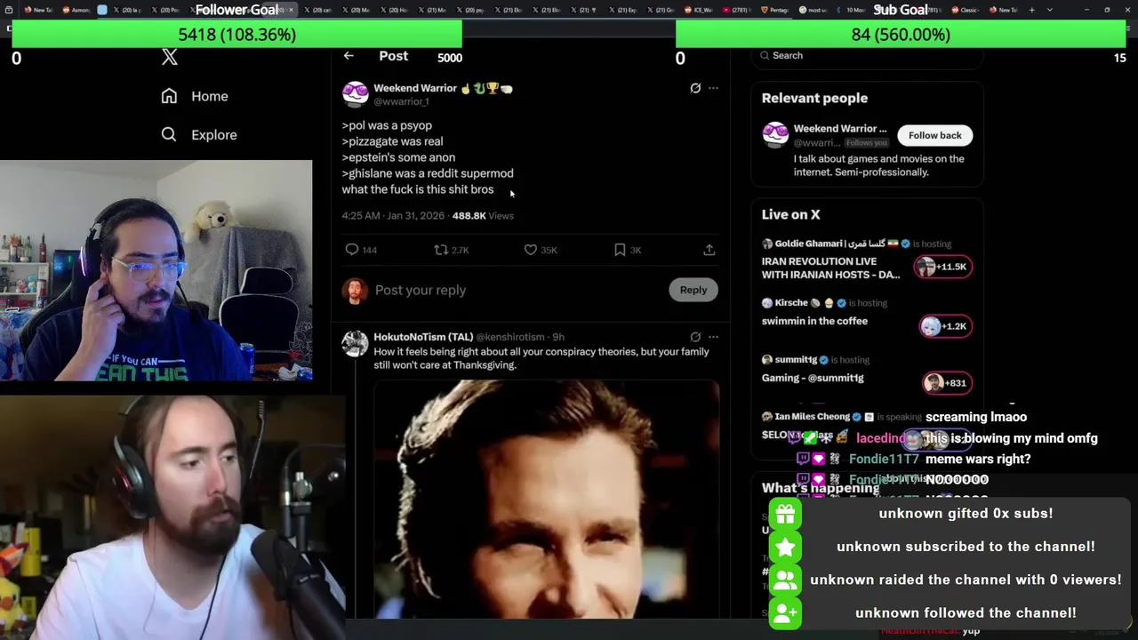
Task: Click the Sub Goal progress bar
Action: pyautogui.click(x=901, y=35)
